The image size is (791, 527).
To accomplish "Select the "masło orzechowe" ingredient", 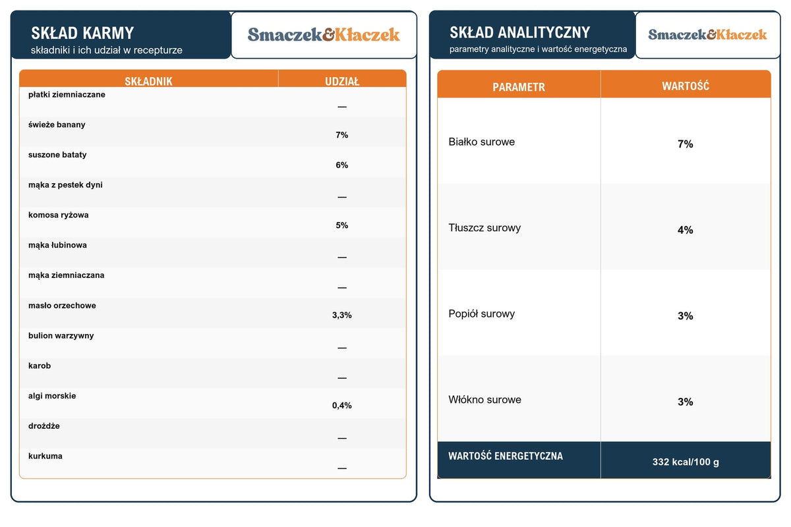I will [62, 306].
